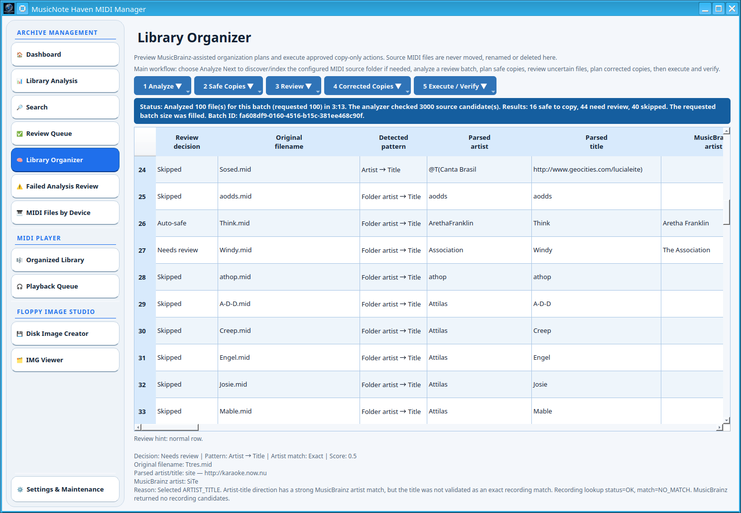Click the Mable.mid filename cell
The height and width of the screenshot is (513, 741).
pos(289,411)
